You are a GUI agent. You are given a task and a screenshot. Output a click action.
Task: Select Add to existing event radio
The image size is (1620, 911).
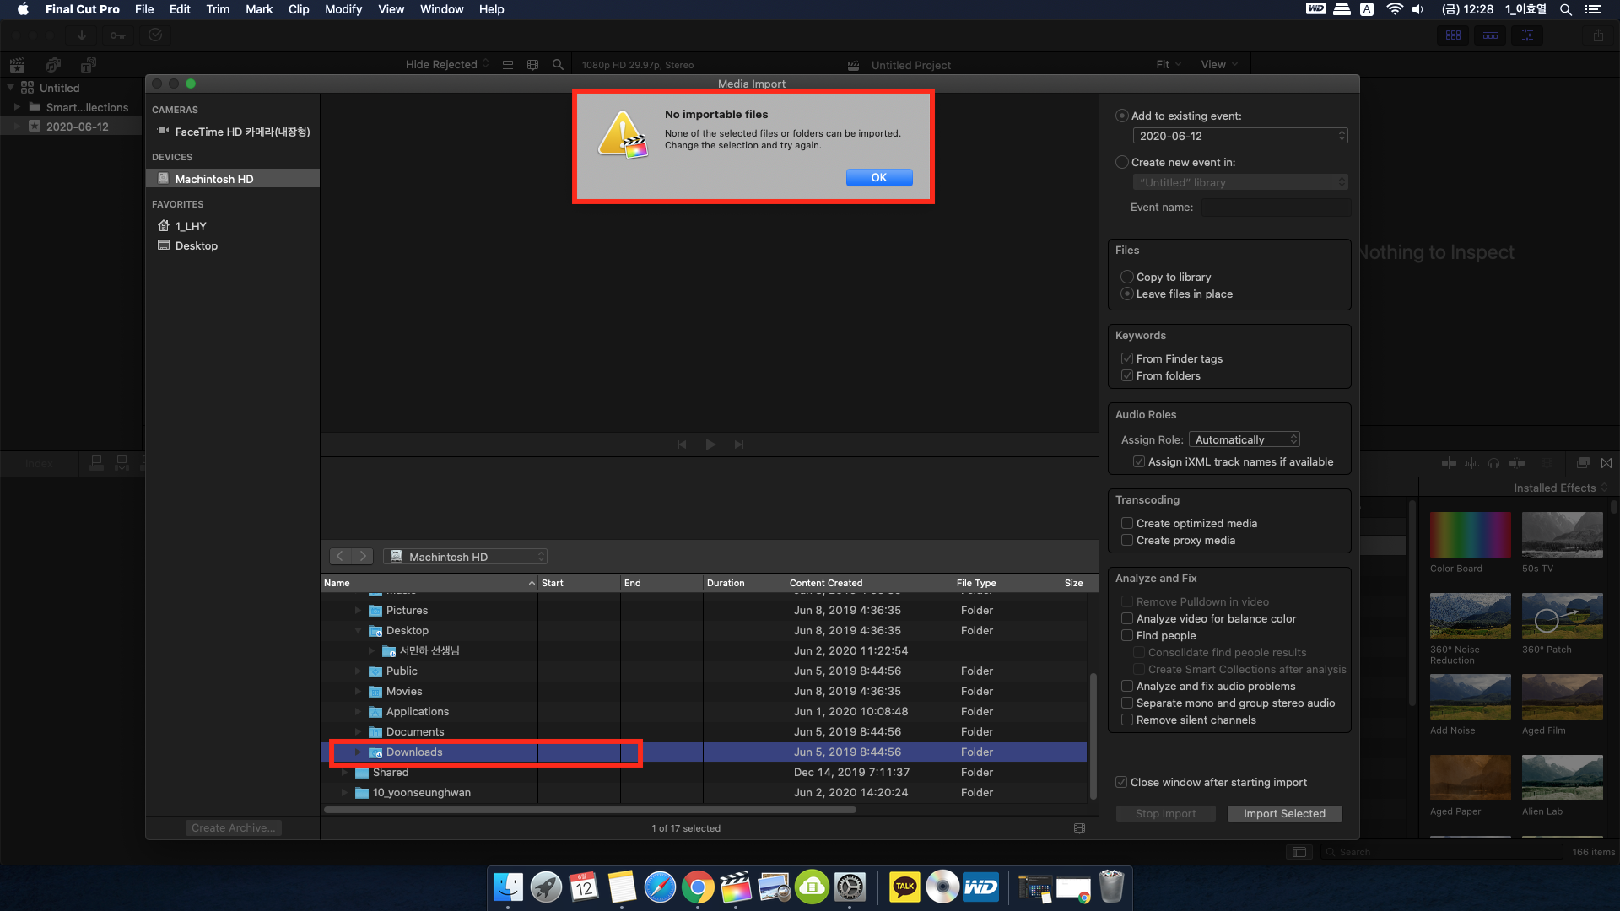[x=1122, y=116]
